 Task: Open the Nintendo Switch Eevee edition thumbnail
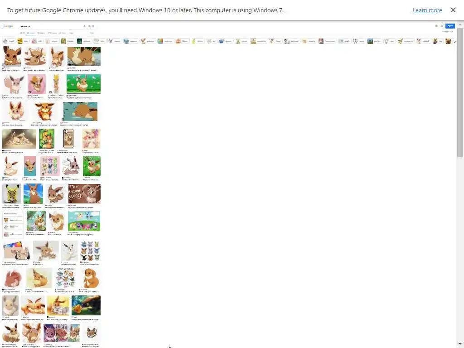[16, 251]
